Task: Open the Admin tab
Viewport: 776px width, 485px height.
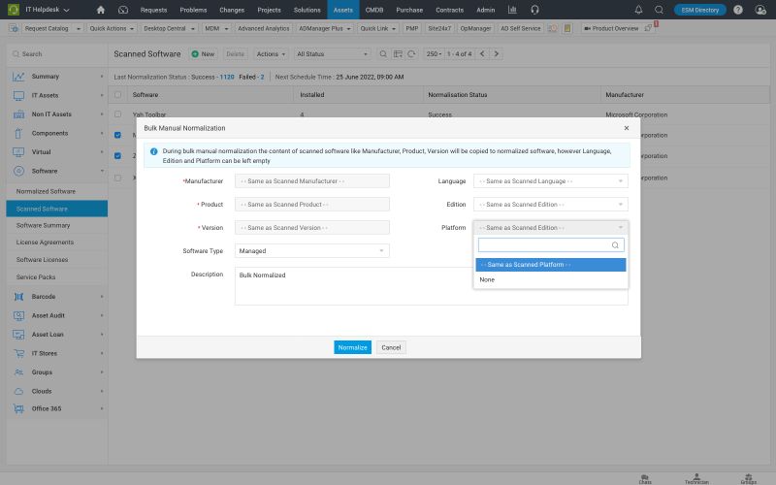Action: (486, 10)
